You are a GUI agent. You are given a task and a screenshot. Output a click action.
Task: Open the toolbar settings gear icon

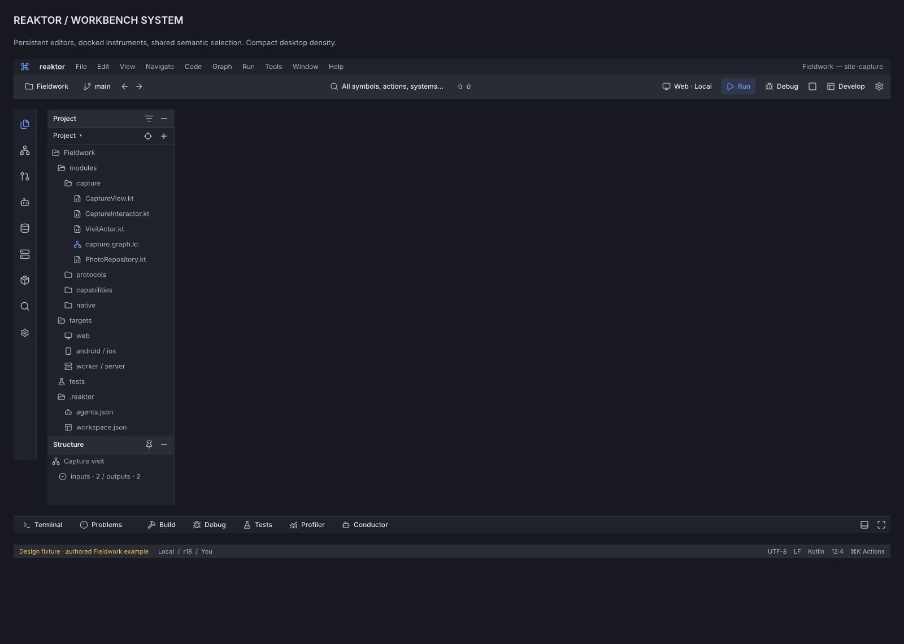(879, 86)
